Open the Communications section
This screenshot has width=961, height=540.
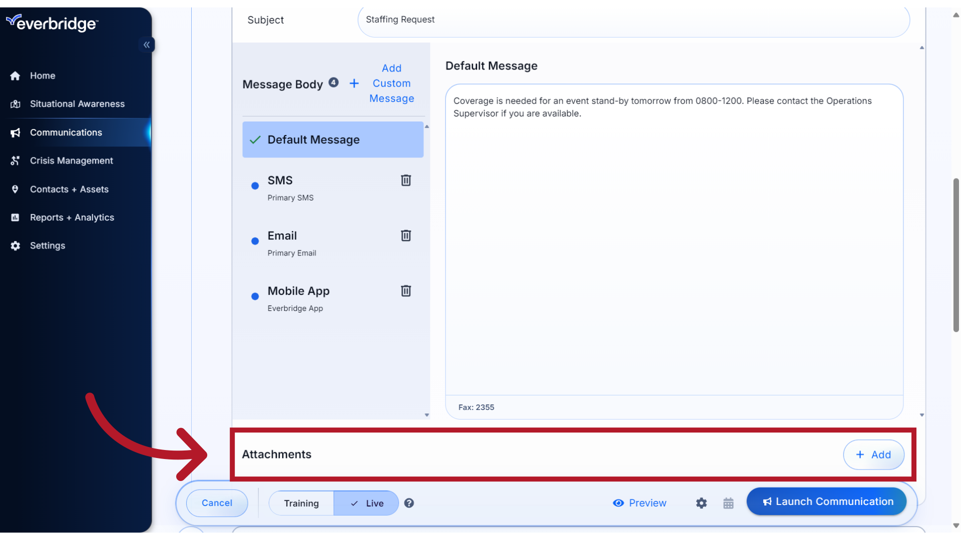coord(66,132)
